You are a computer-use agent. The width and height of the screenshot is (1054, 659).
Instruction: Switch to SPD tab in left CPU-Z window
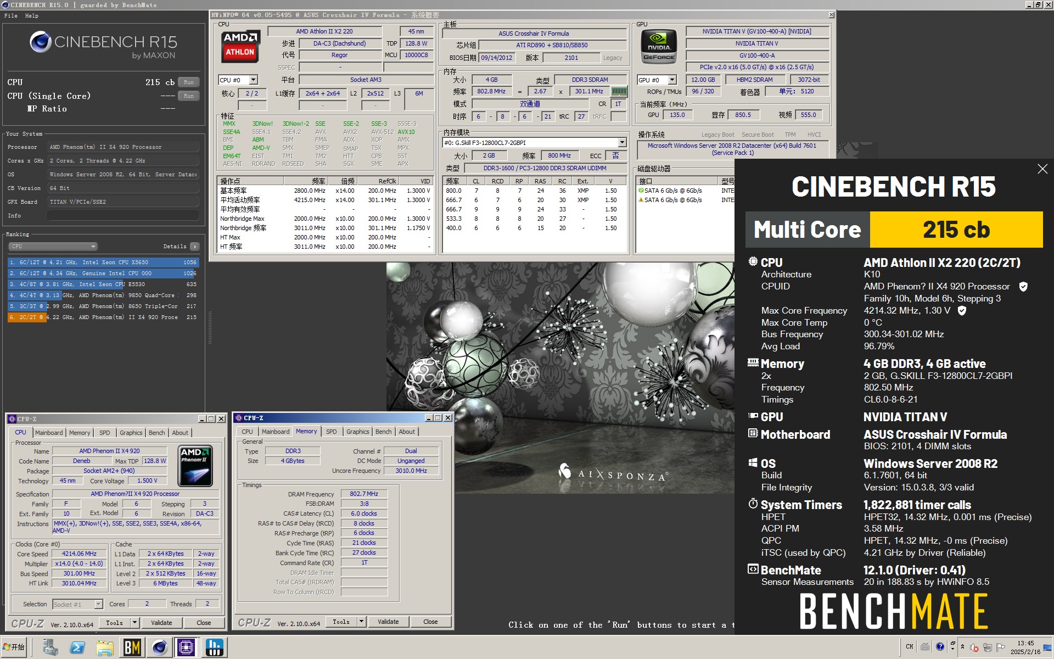(x=104, y=433)
